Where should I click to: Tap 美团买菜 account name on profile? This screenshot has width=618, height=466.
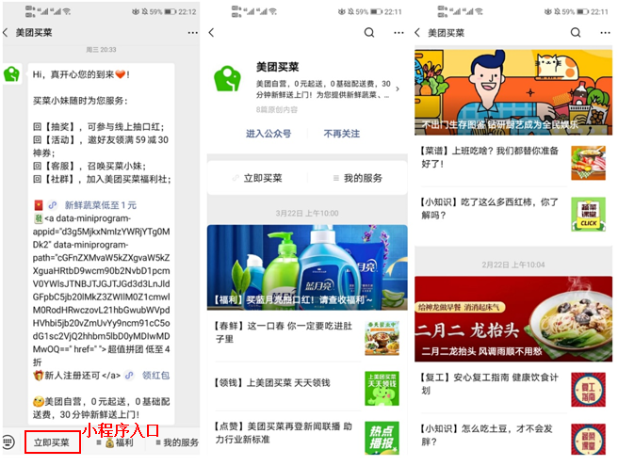[278, 67]
